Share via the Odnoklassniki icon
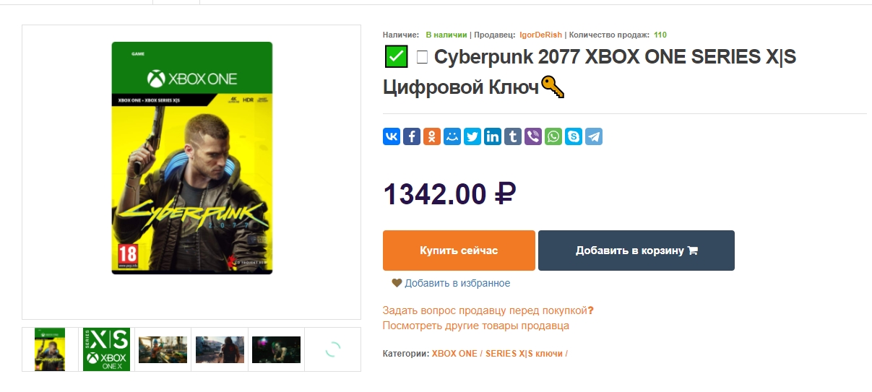The width and height of the screenshot is (872, 392). [432, 136]
